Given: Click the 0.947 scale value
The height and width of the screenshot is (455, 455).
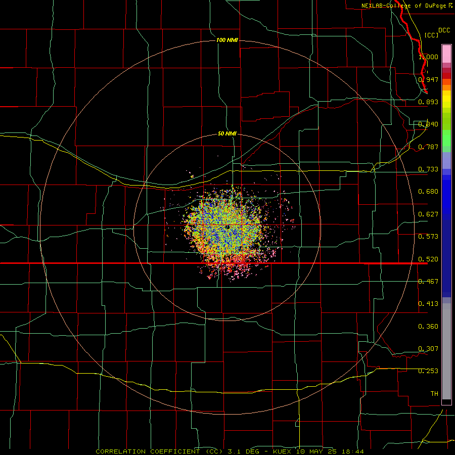Looking at the screenshot, I should tap(428, 79).
